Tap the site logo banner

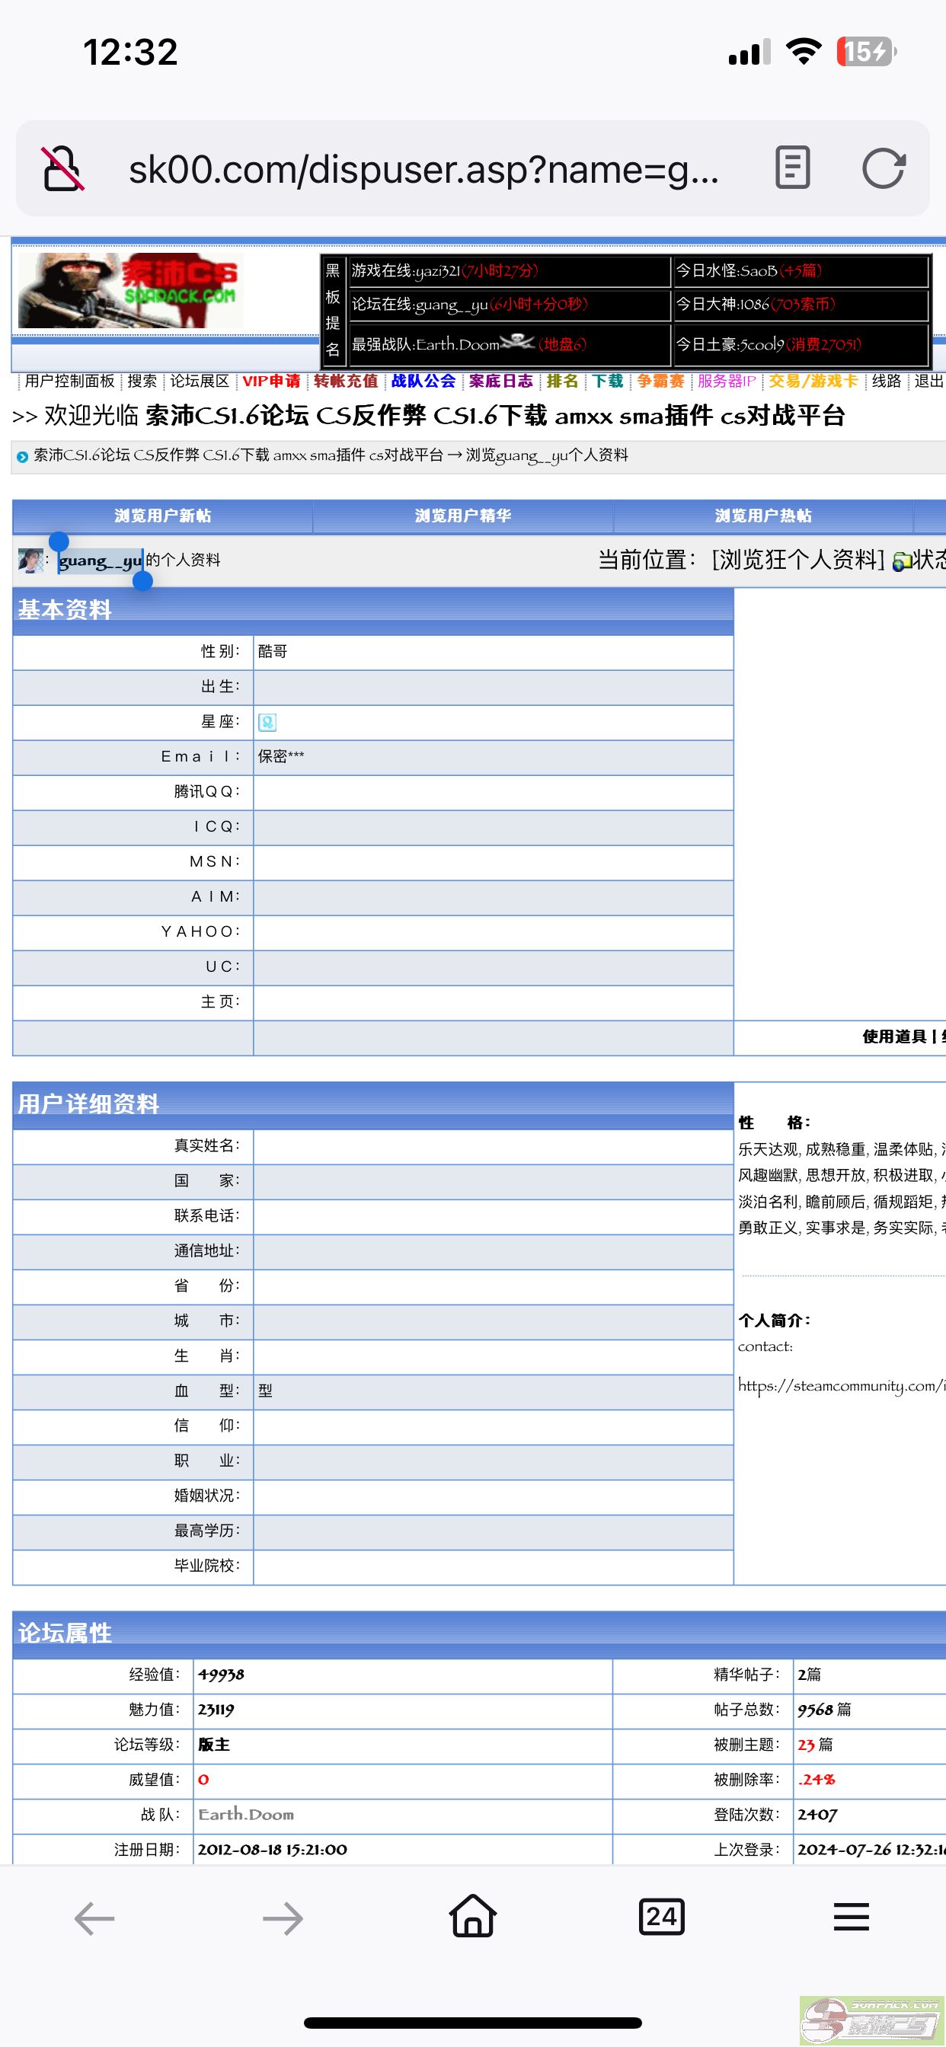point(131,291)
